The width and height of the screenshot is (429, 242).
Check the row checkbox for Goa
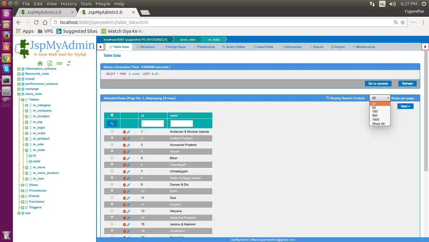point(112,198)
